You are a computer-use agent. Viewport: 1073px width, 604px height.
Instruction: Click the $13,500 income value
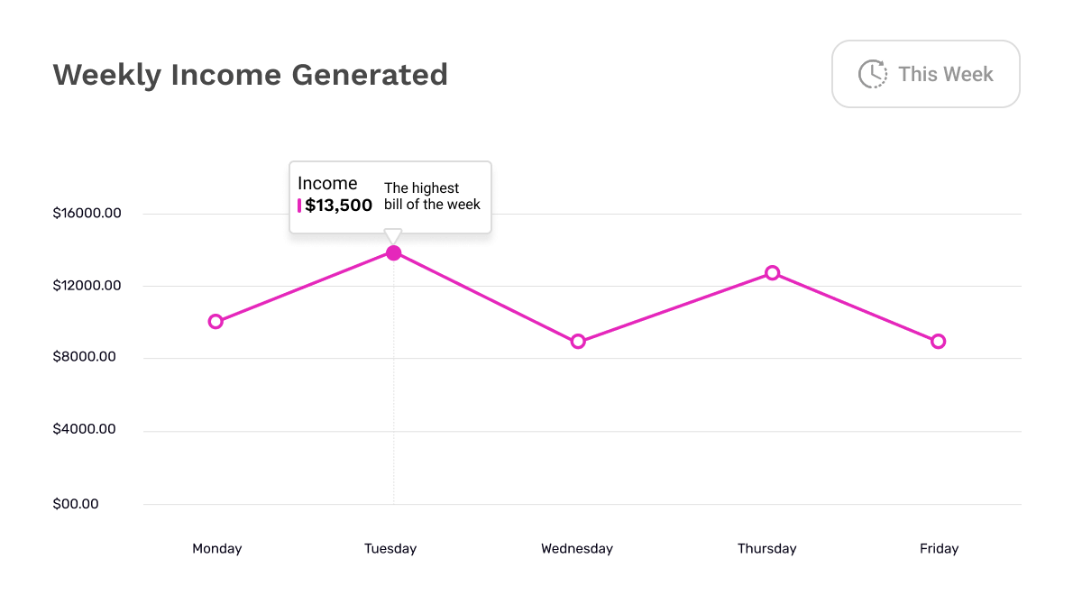[x=340, y=206]
